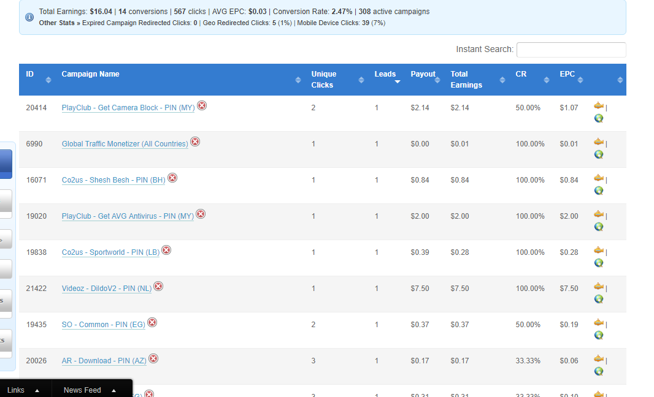Open Co2us - Sportworld - PIN (LB) link
This screenshot has height=397, width=654.
tap(110, 252)
